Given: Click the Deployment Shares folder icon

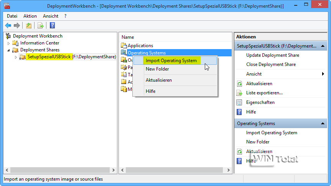Looking at the screenshot, I should pos(15,50).
